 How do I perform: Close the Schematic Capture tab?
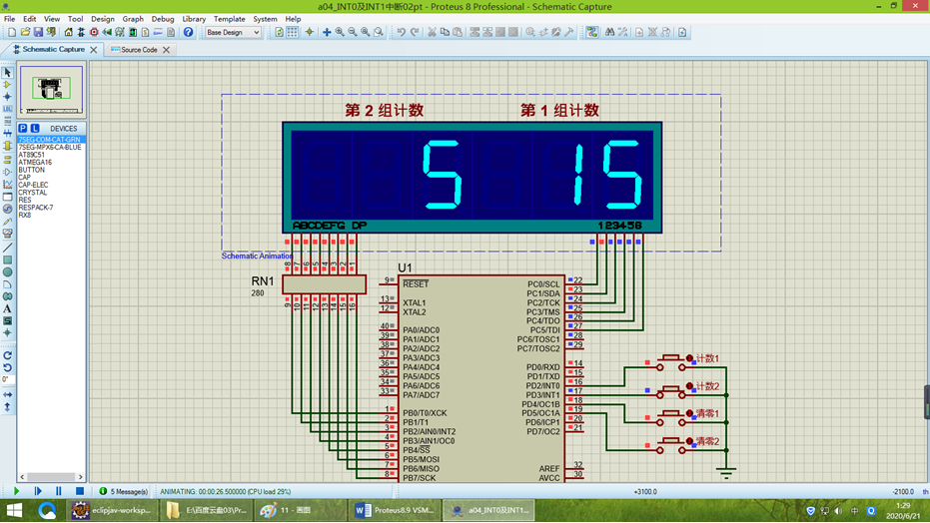point(94,50)
